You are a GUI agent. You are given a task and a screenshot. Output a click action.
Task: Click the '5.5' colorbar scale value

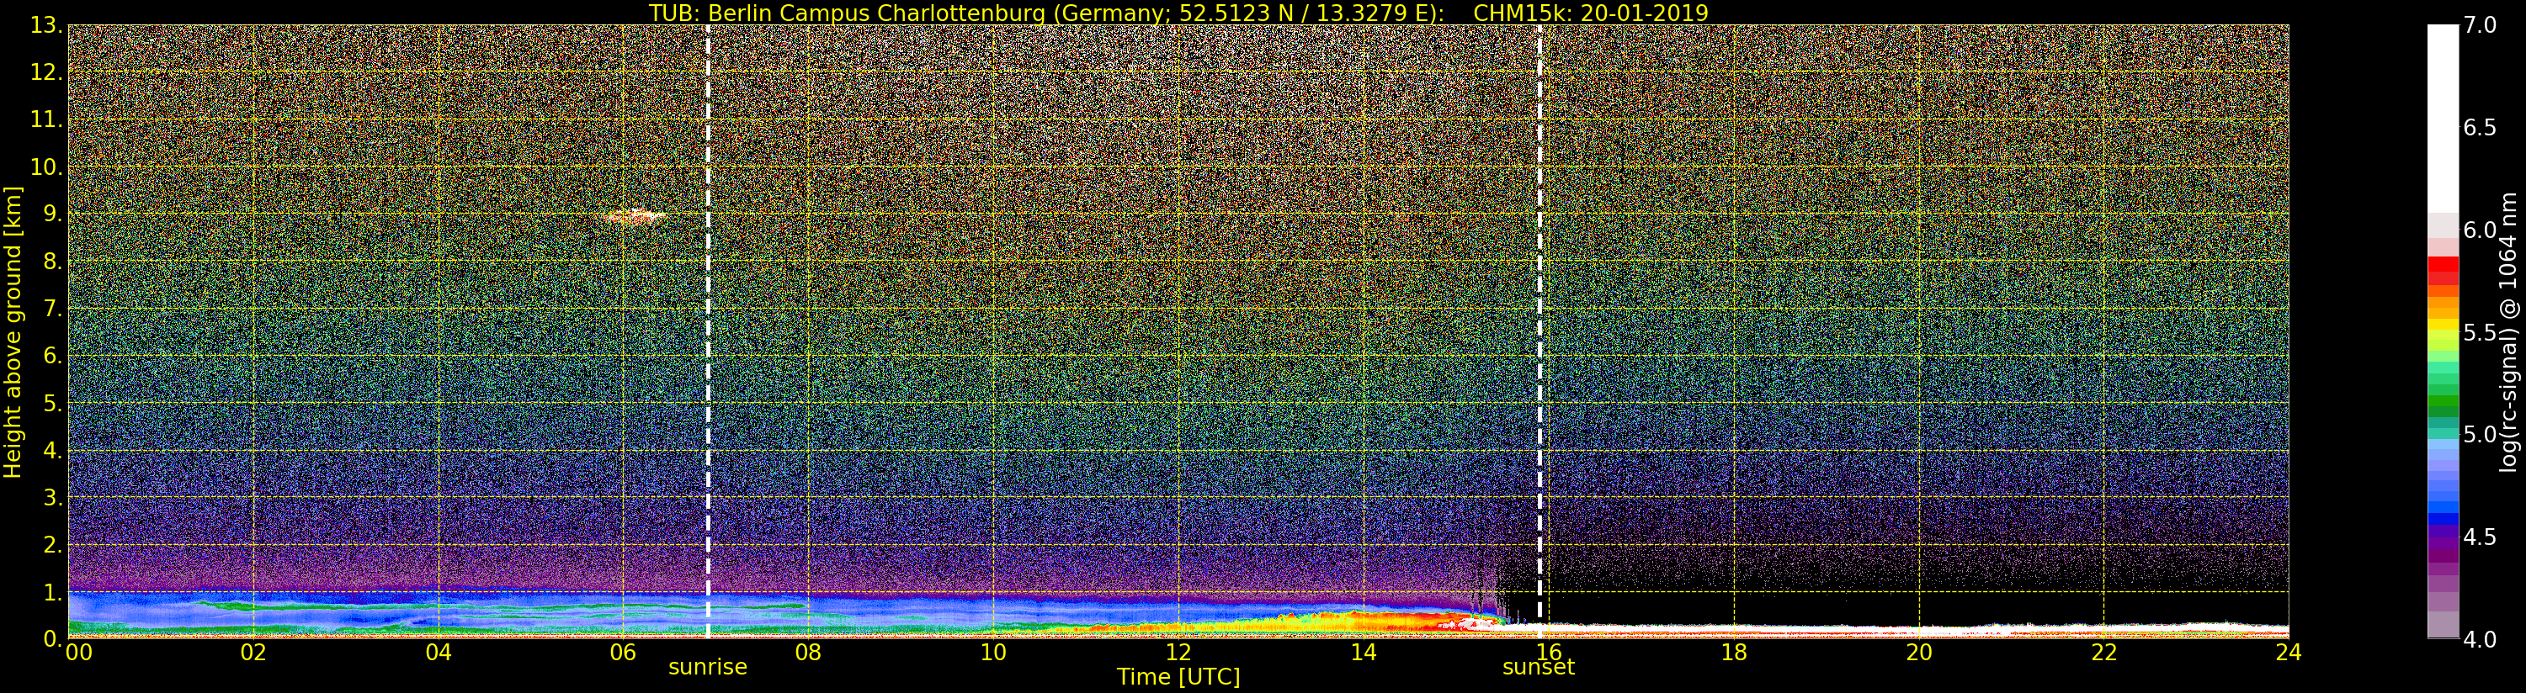(x=2480, y=332)
